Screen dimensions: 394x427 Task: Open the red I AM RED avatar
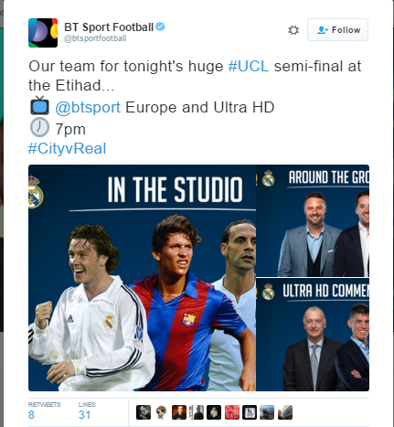232,412
